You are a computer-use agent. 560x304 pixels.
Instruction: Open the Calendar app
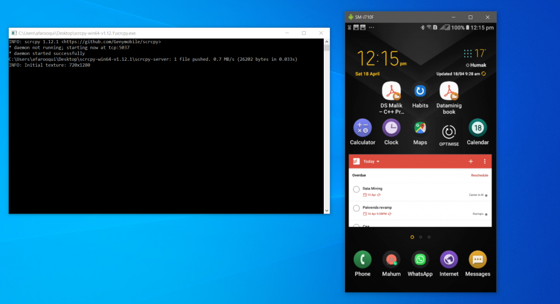point(477,128)
